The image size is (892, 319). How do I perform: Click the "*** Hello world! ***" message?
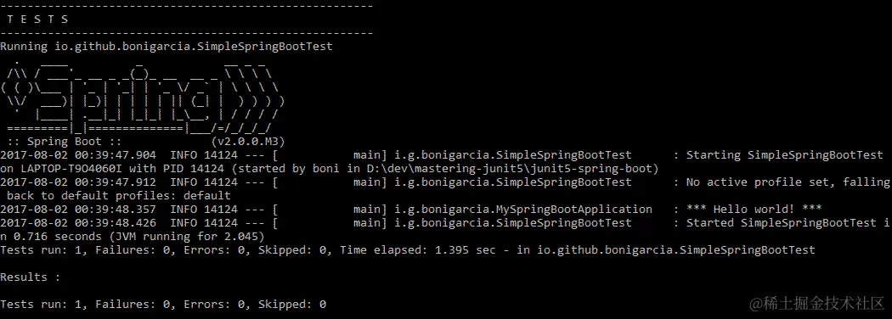754,210
